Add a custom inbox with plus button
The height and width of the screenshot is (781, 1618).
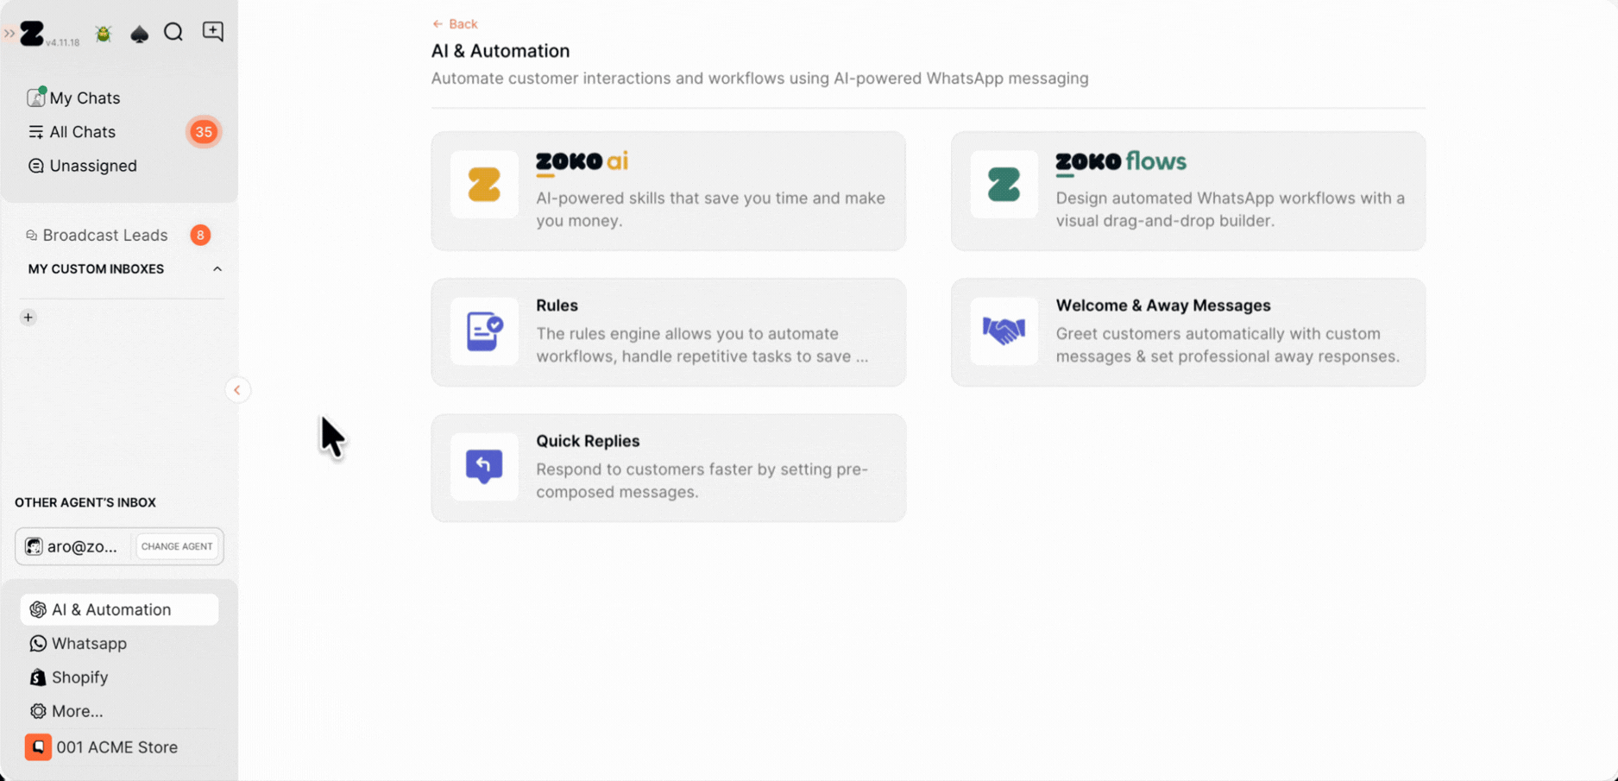pos(28,318)
